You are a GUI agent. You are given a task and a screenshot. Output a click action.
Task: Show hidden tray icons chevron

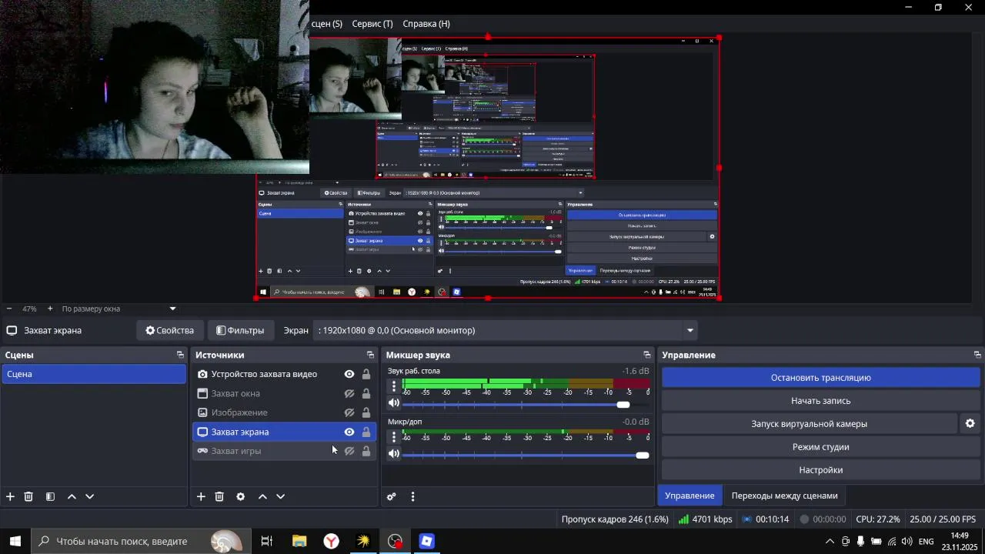click(830, 541)
